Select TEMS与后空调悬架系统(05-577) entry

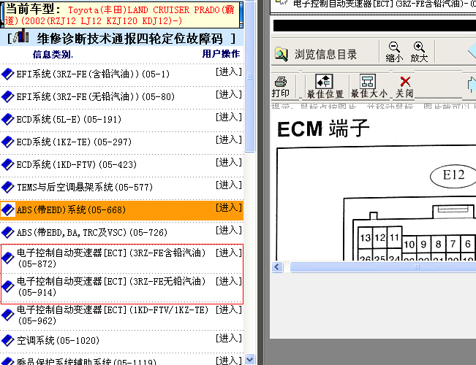coord(85,188)
